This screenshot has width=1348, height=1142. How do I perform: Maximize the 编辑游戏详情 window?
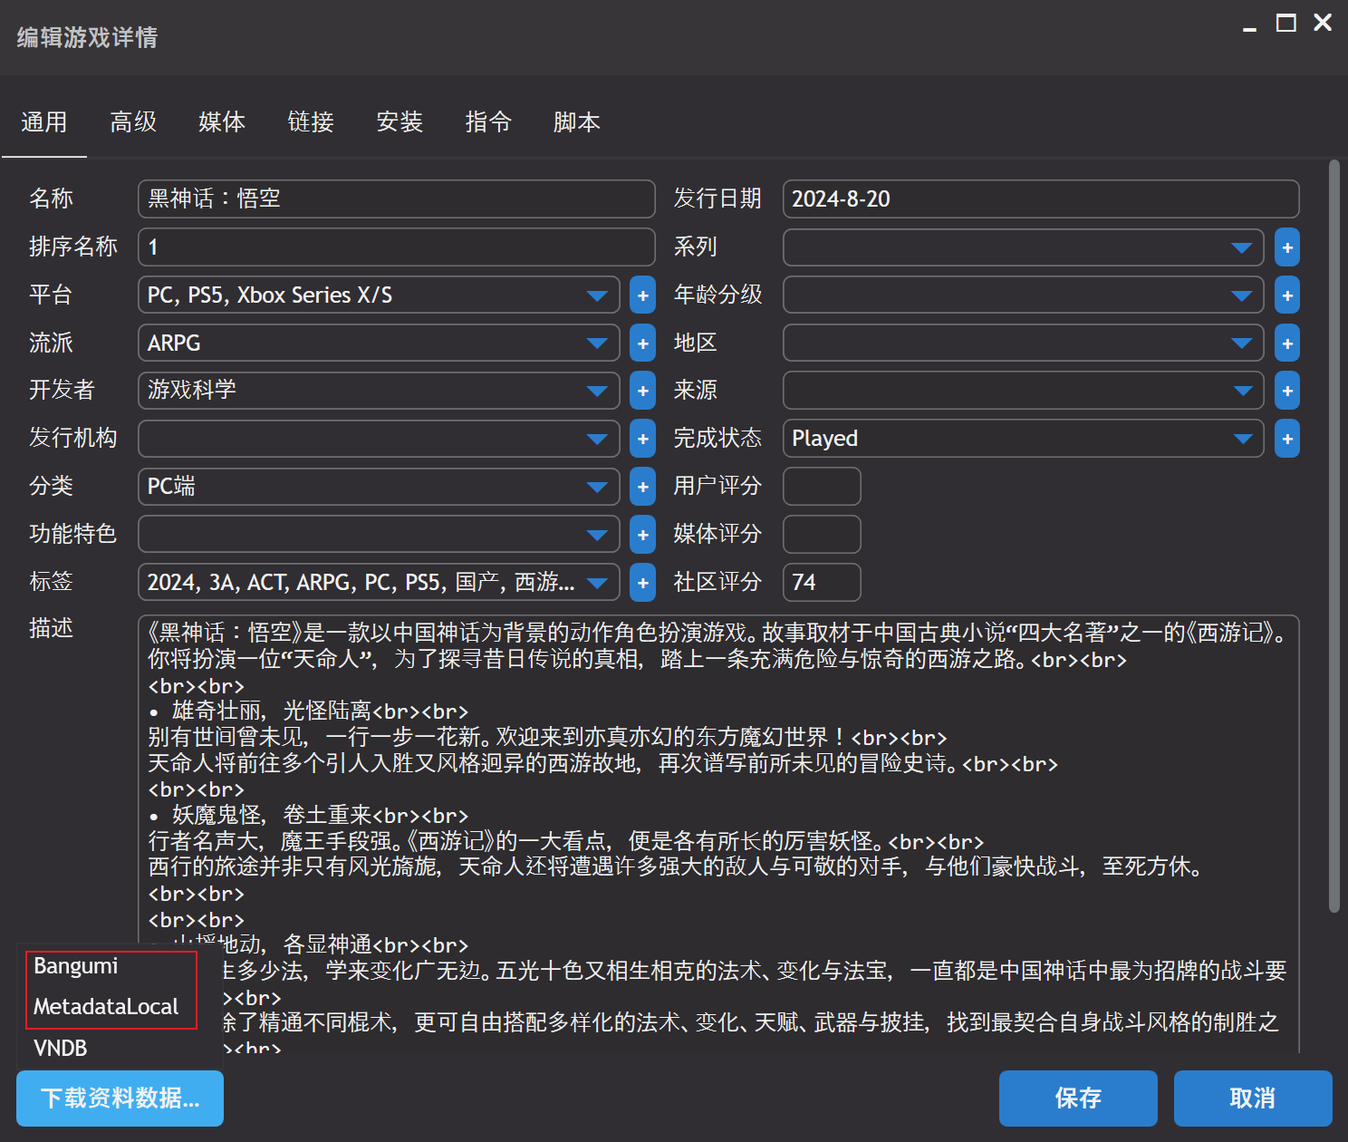1286,23
